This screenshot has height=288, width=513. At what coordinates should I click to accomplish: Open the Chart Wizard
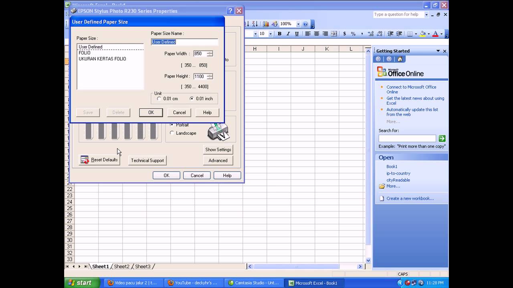click(x=266, y=24)
